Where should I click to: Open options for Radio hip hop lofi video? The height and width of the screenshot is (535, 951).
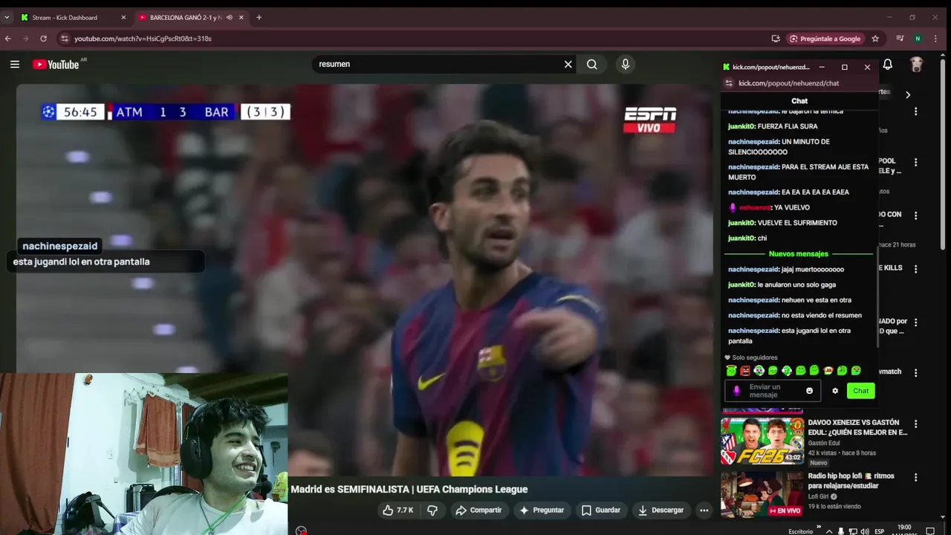pos(915,477)
